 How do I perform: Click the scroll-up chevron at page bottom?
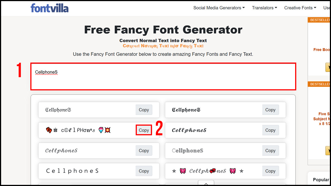(206, 184)
